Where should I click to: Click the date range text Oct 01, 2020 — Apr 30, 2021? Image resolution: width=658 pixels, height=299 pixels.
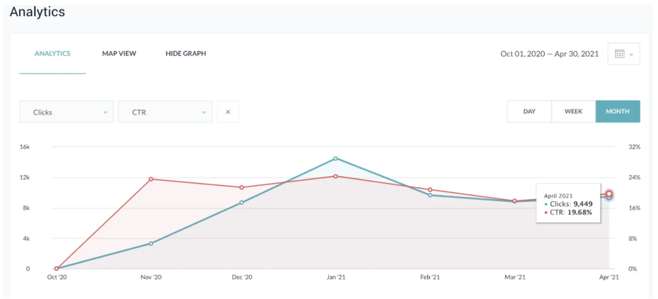549,54
